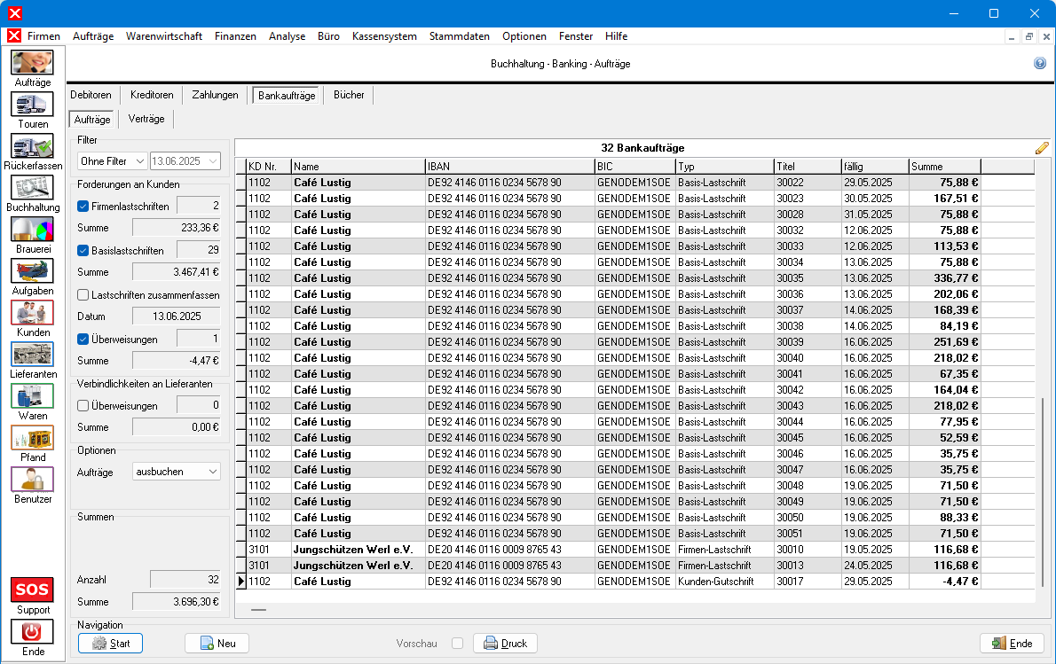The image size is (1056, 664).
Task: Open the Ohne Filter dropdown
Action: (112, 161)
